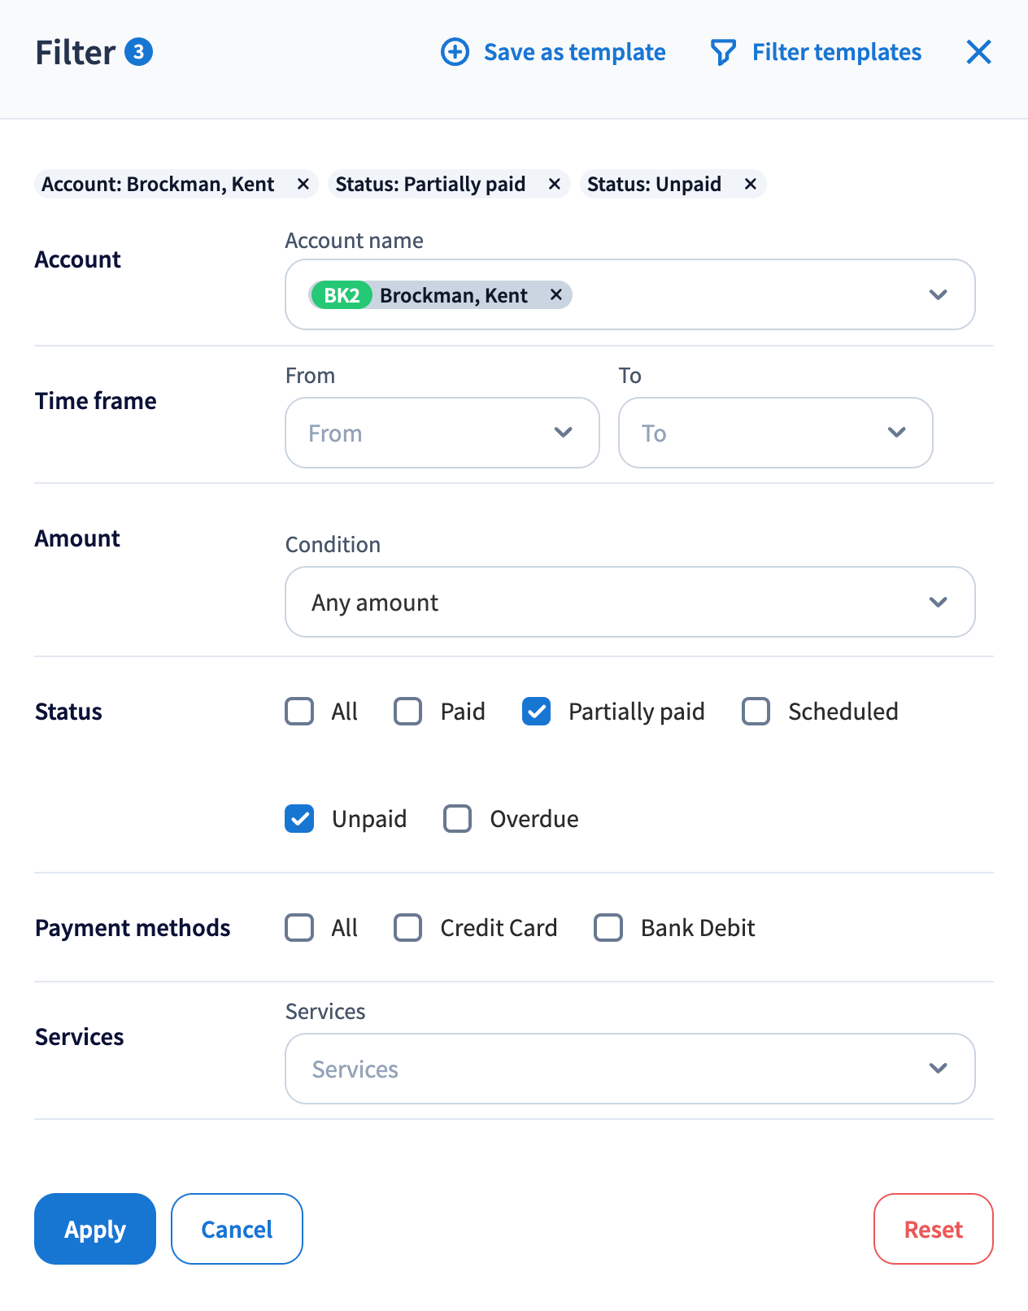Check the Credit Card payment method

(x=408, y=928)
